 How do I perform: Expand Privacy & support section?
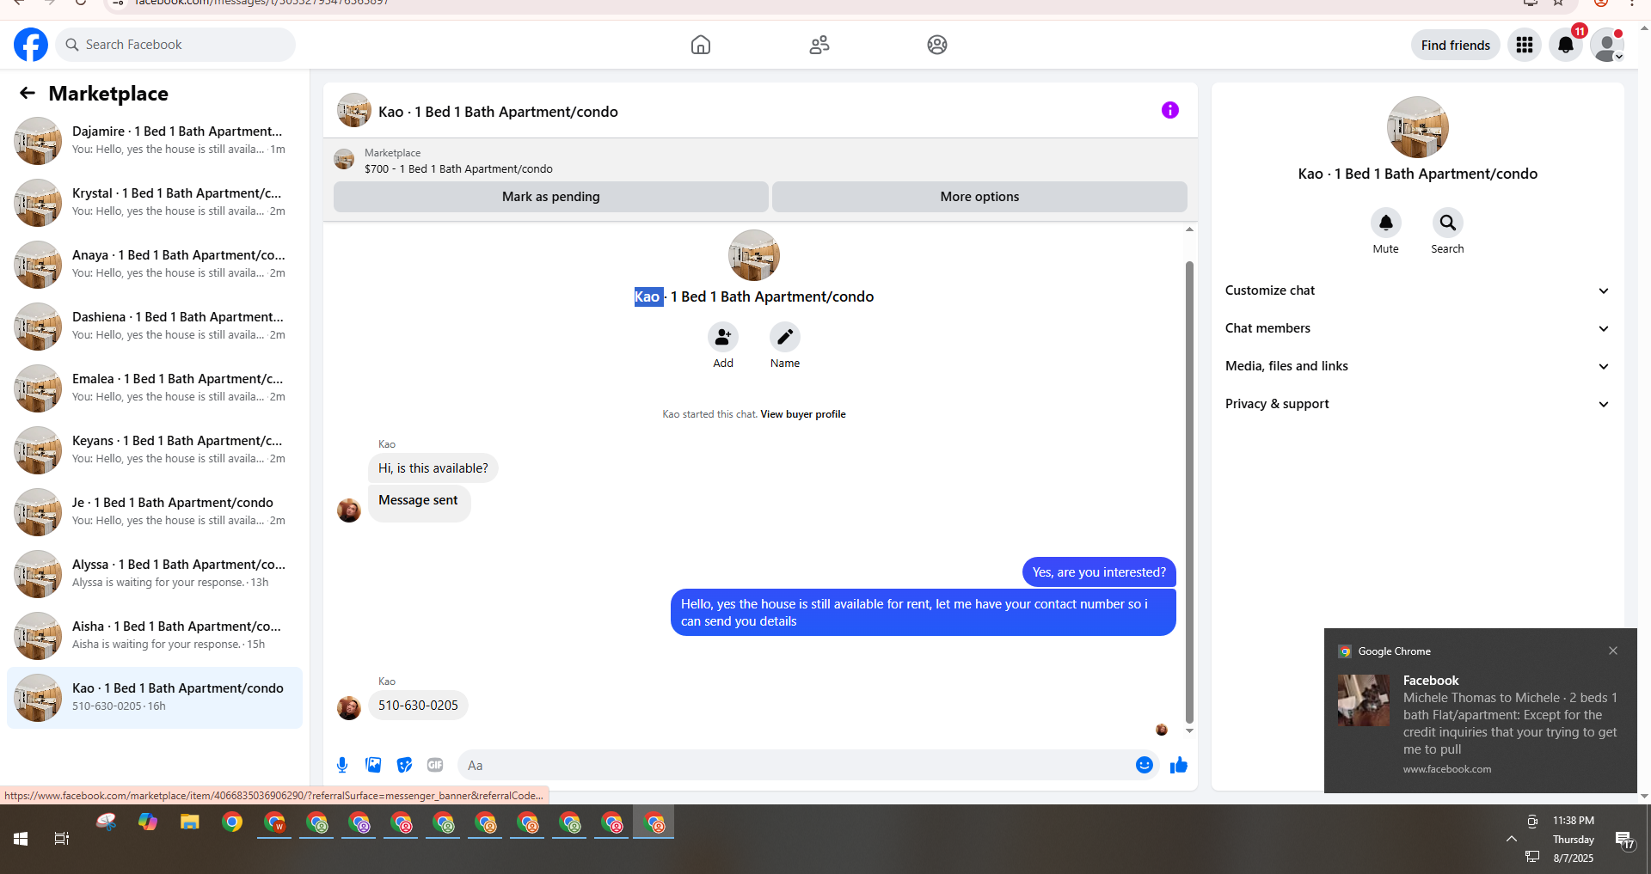1418,404
